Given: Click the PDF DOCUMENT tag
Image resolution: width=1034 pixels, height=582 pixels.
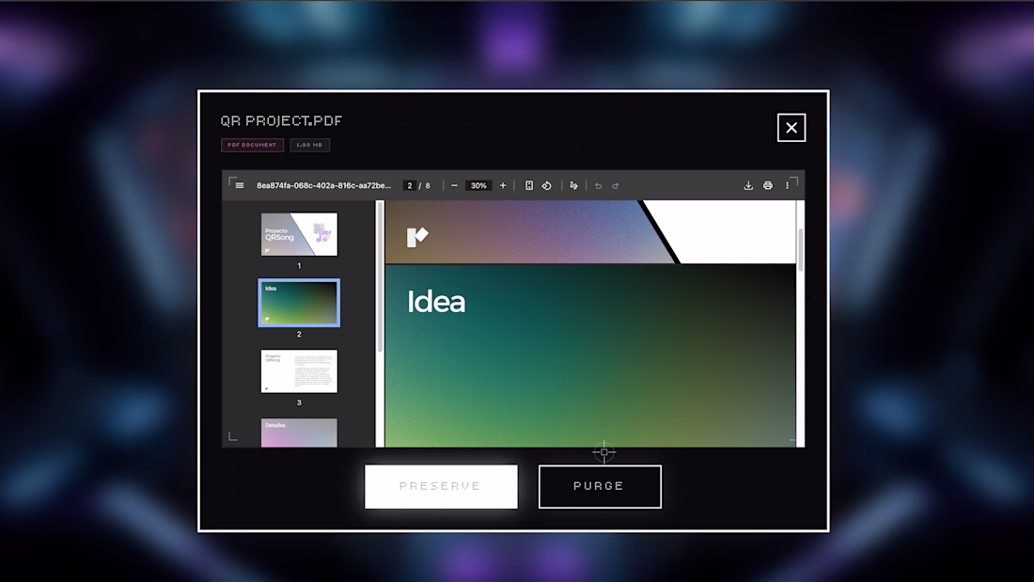Looking at the screenshot, I should [x=253, y=145].
